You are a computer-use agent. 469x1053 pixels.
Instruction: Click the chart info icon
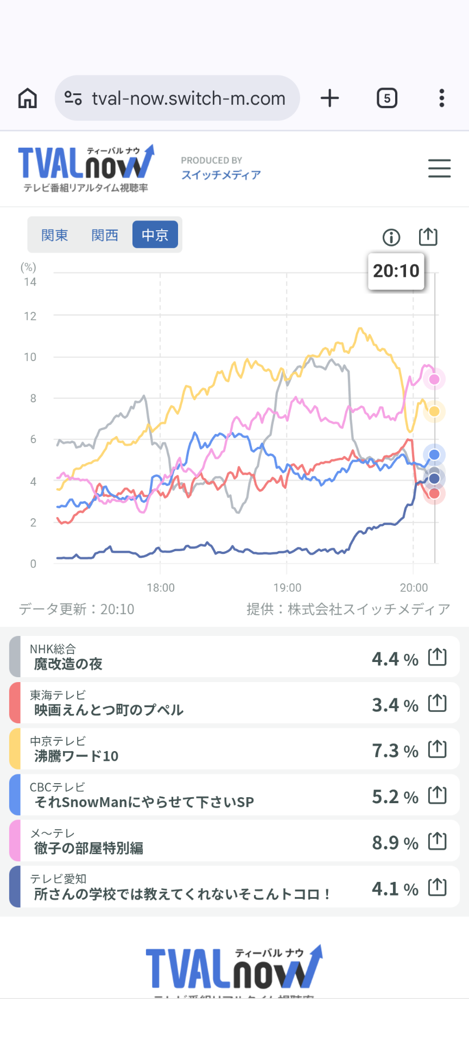(391, 237)
